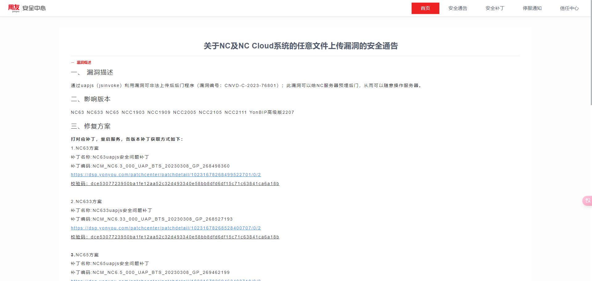Image resolution: width=592 pixels, height=281 pixels.
Task: Open the NC63 patch download link
Action: (166, 175)
